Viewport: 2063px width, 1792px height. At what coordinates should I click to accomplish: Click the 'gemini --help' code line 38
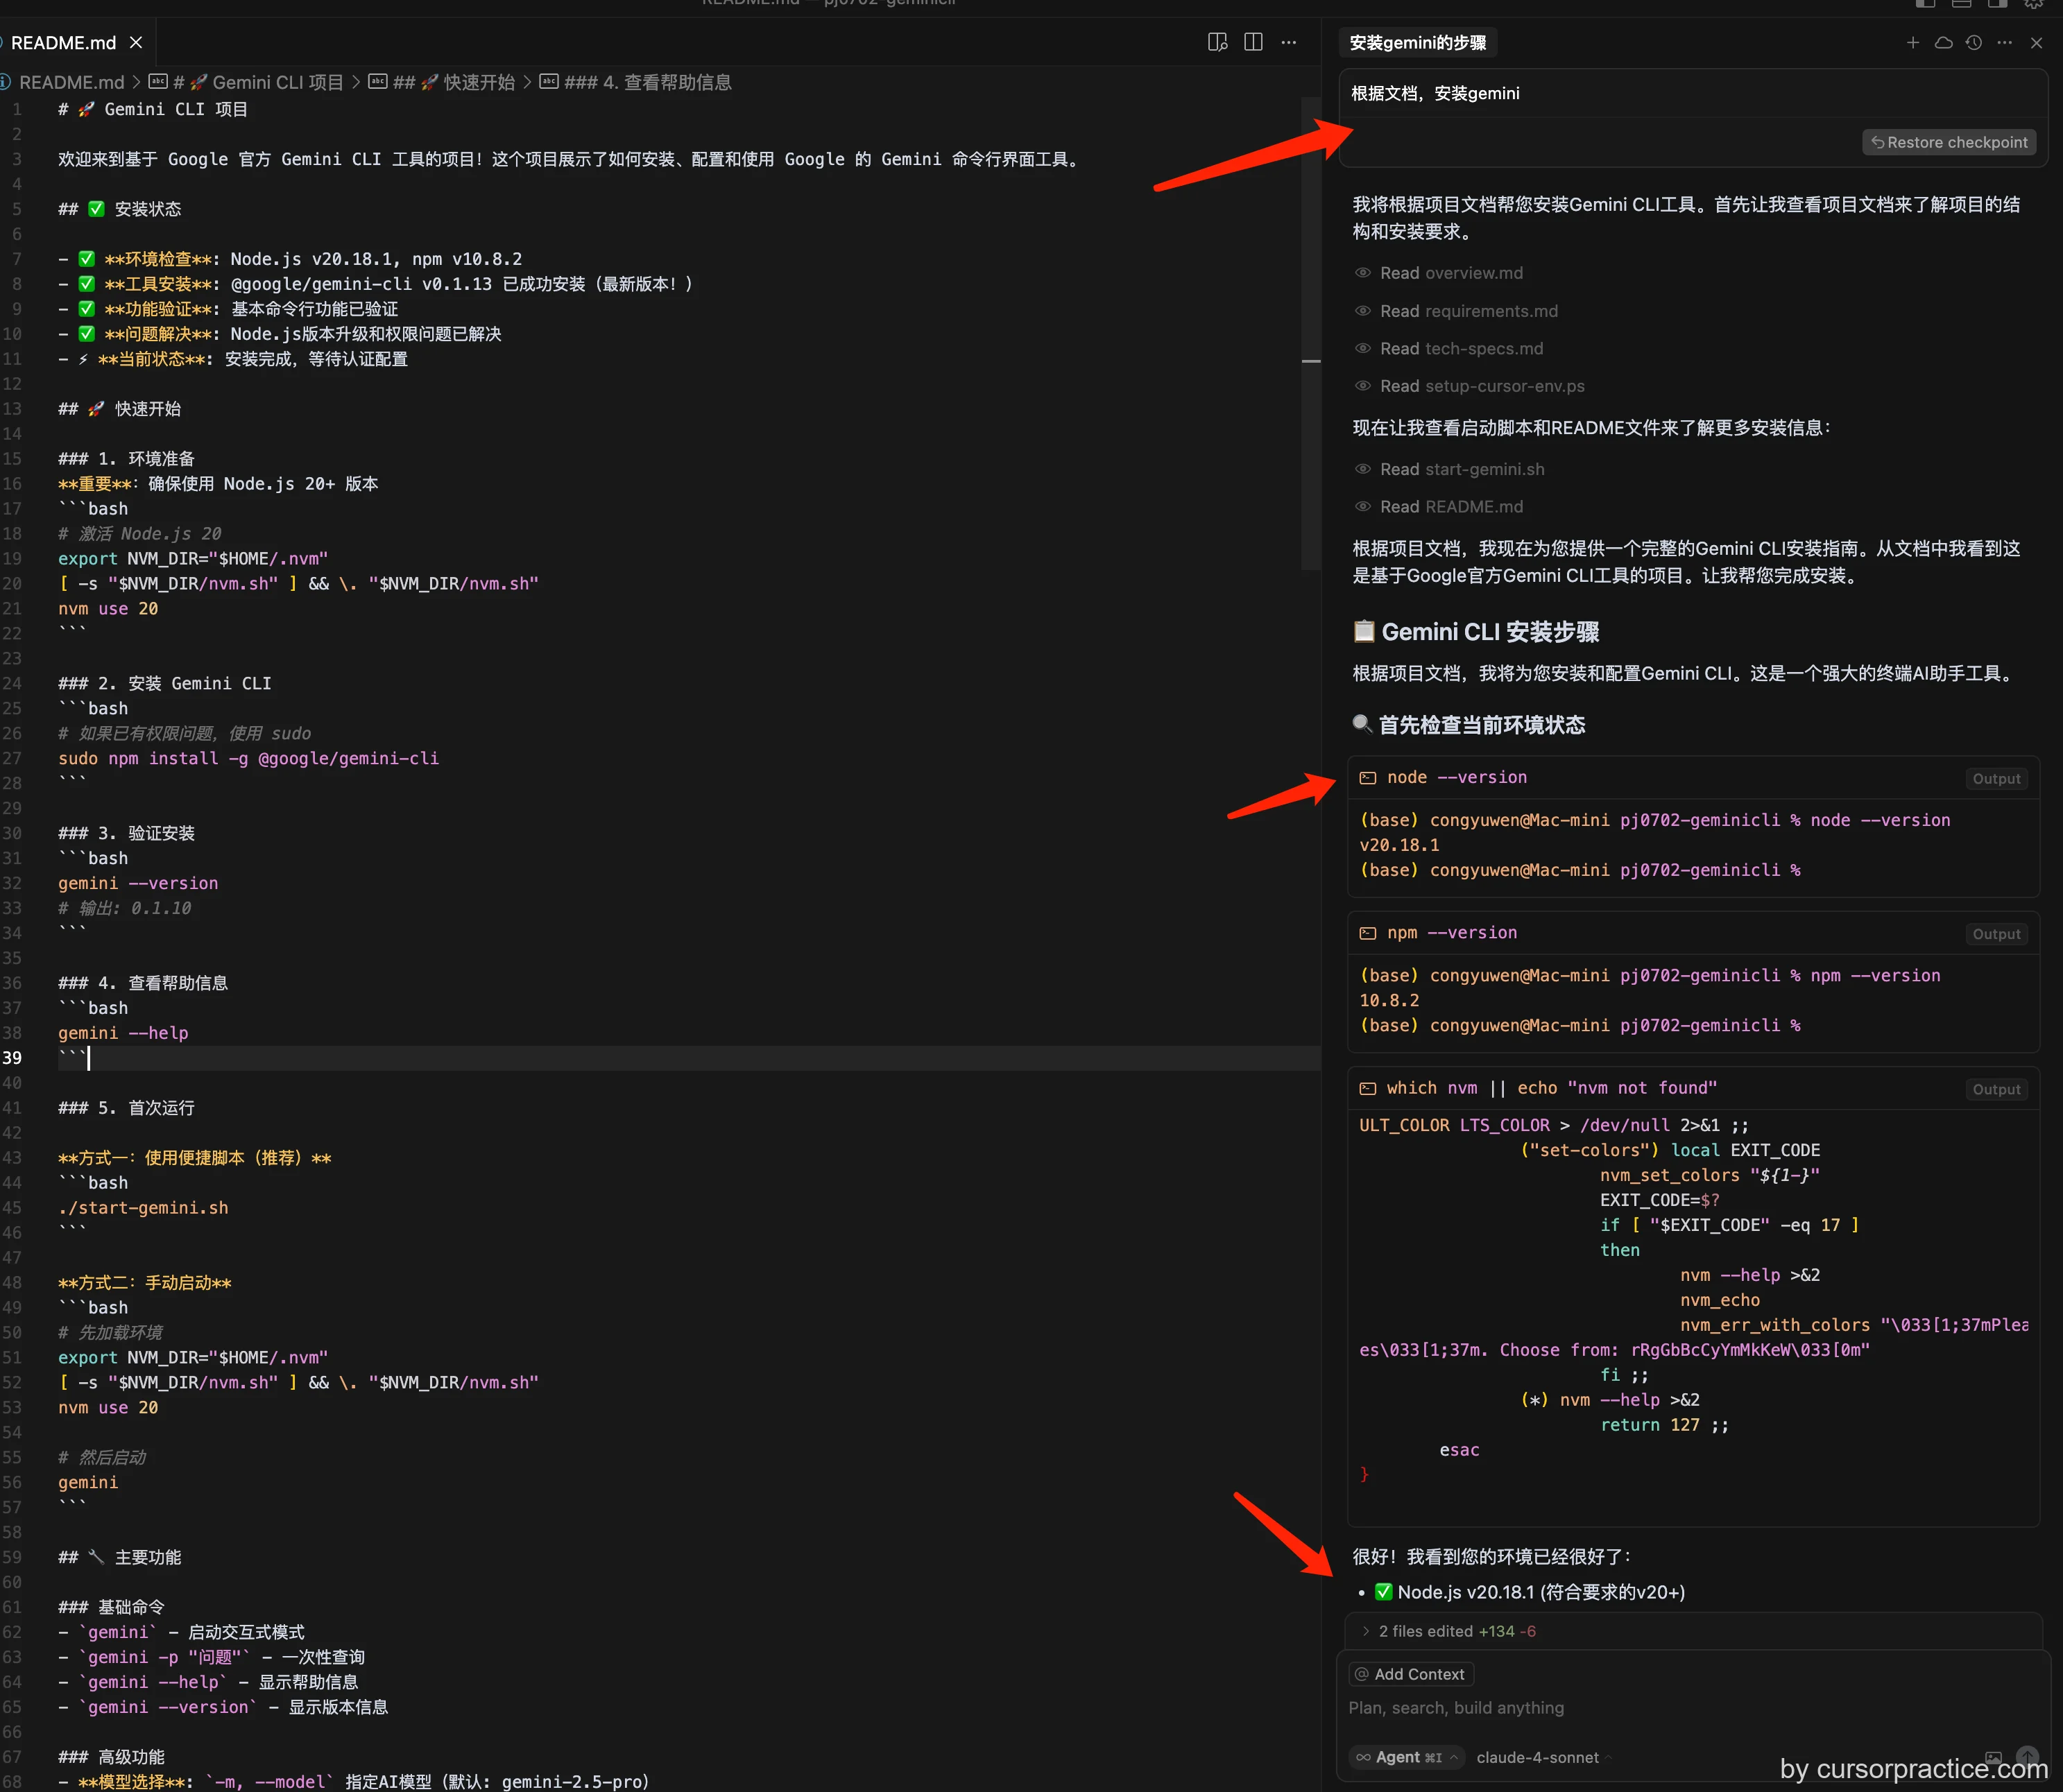tap(123, 1033)
